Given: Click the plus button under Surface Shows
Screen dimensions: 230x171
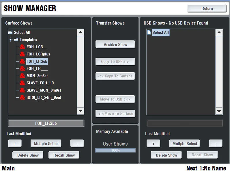Looking at the screenshot, I should [15, 143].
